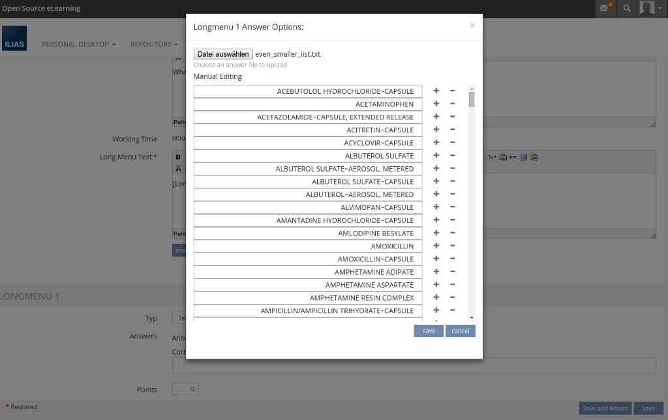
Task: Expand the Repository menu
Action: coord(154,44)
